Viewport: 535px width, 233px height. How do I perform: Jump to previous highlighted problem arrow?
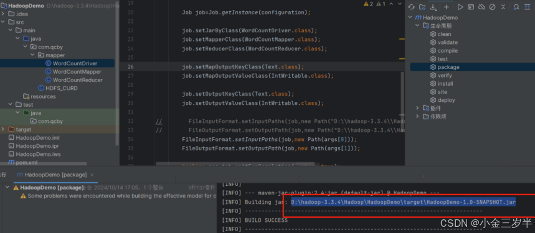tap(391, 4)
